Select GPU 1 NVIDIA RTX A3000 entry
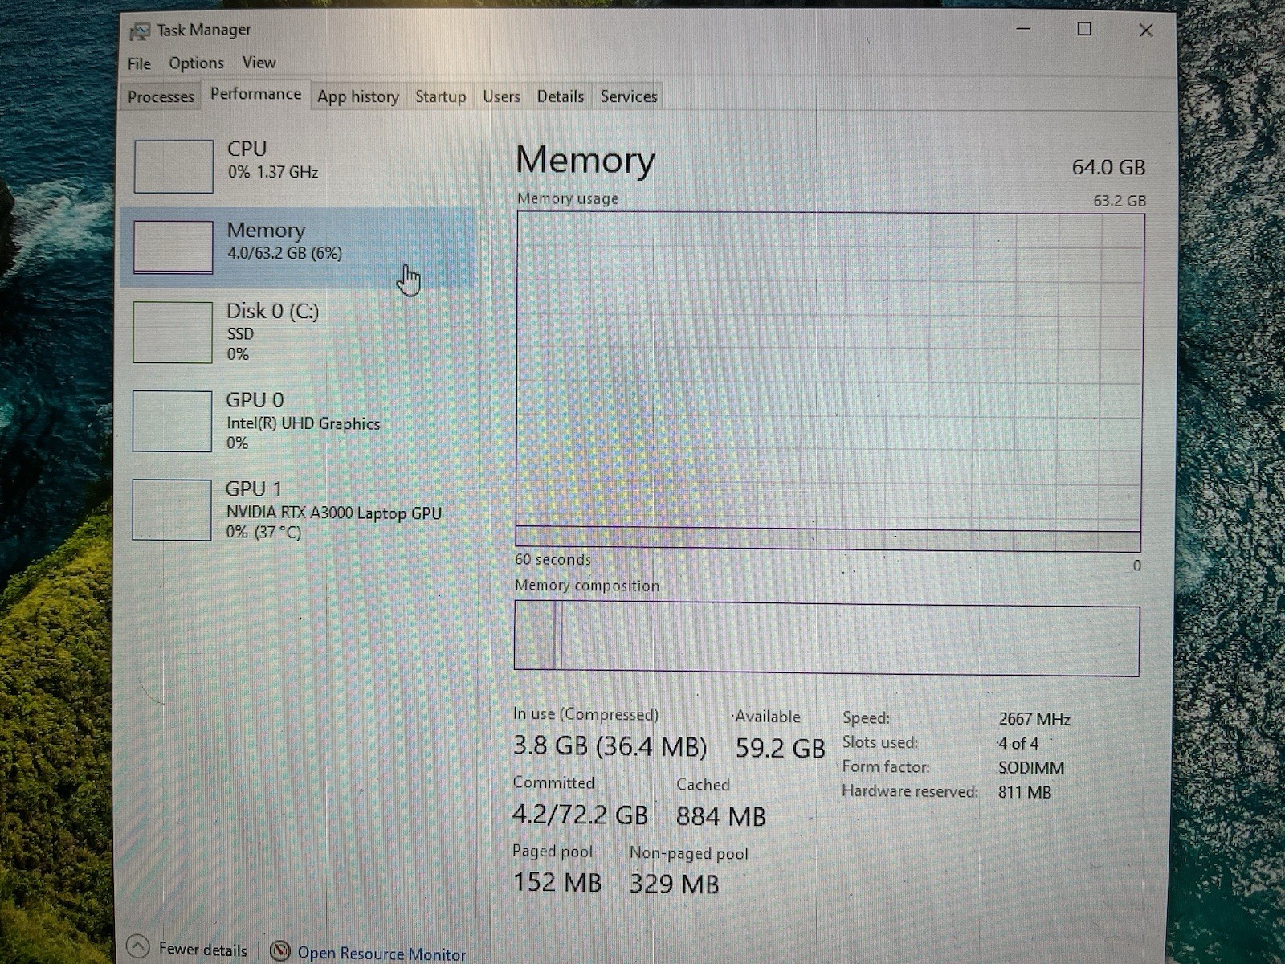Screen dimensions: 1285x964 299,509
